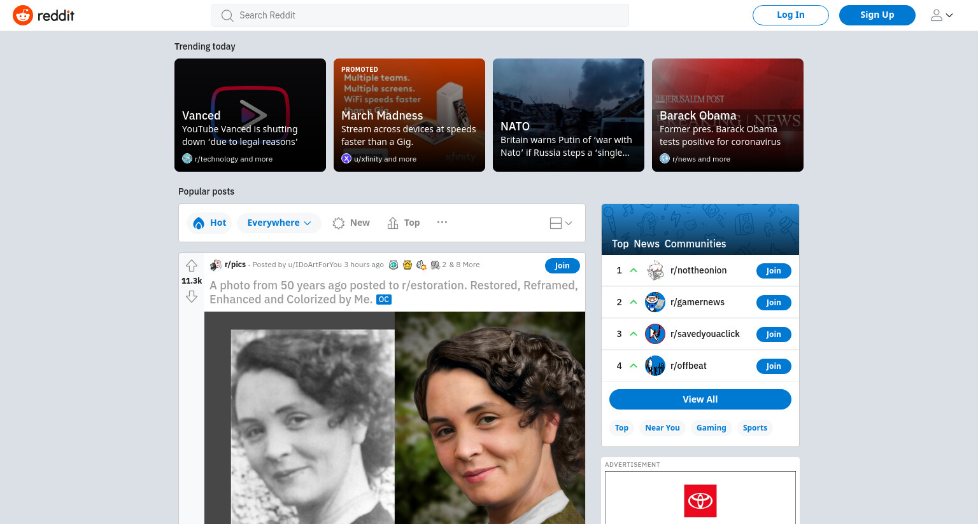Click the second award icon on the post
978x524 pixels.
click(407, 265)
